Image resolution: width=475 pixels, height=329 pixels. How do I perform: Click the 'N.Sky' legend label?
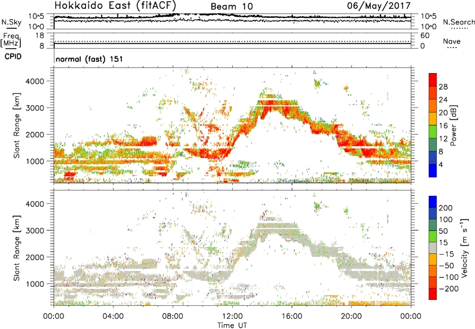[11, 22]
